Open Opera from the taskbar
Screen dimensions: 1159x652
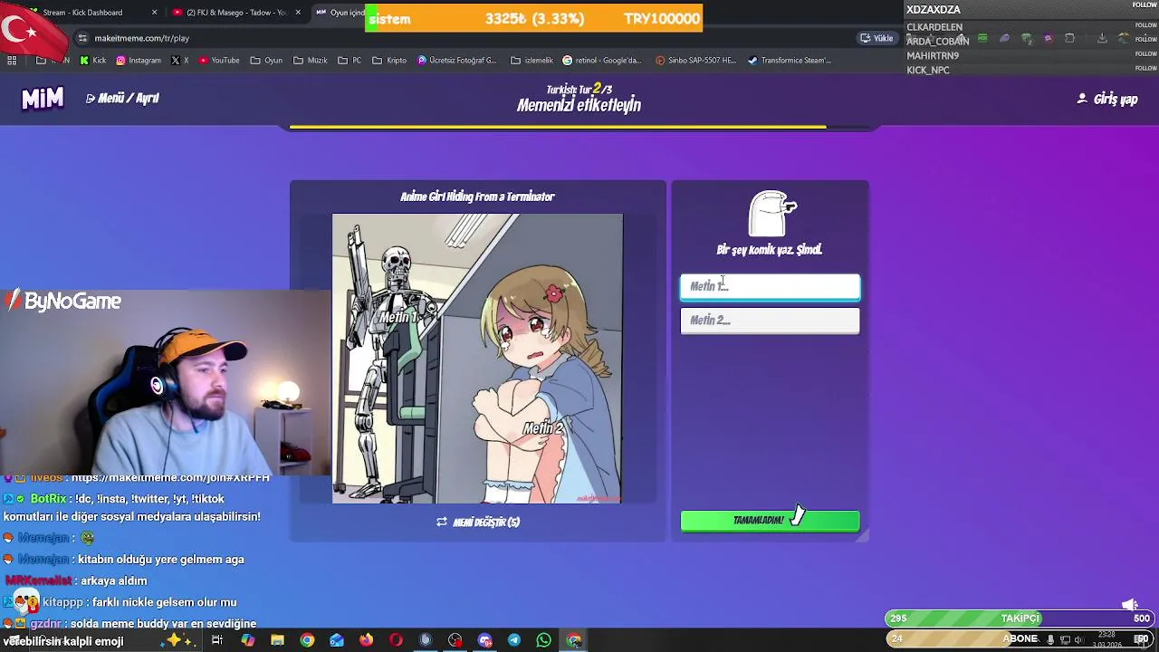click(x=396, y=640)
